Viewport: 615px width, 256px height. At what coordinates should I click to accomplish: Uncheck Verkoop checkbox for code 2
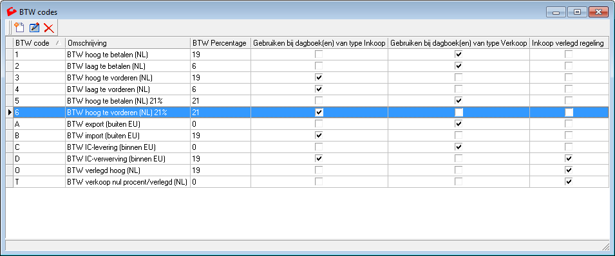tap(458, 66)
